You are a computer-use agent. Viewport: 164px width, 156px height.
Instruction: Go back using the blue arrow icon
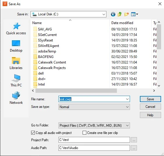click(x=113, y=14)
